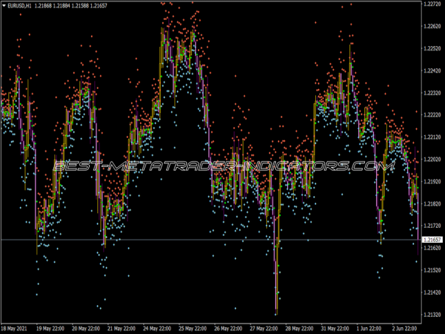
Task: Click the 1.21320 price axis label
Action: 432,315
